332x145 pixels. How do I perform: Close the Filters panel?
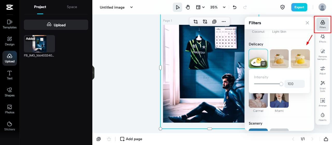(307, 23)
